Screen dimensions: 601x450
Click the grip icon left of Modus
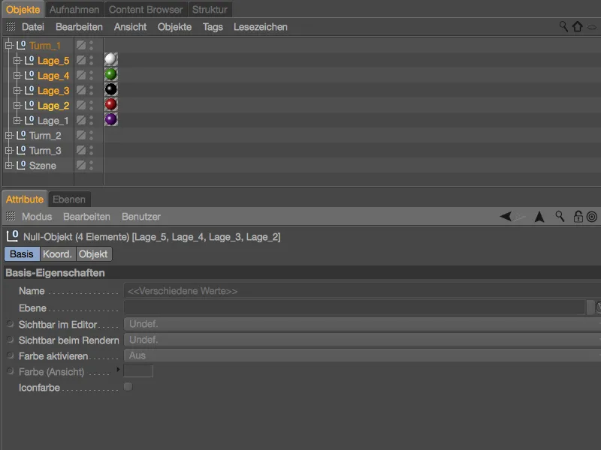(x=11, y=216)
